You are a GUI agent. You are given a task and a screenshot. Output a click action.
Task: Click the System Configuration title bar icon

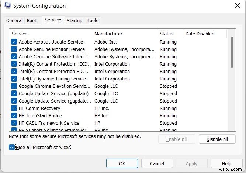(x=7, y=6)
